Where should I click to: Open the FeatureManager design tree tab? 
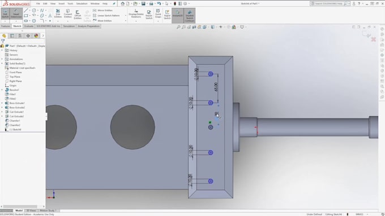coord(4,36)
